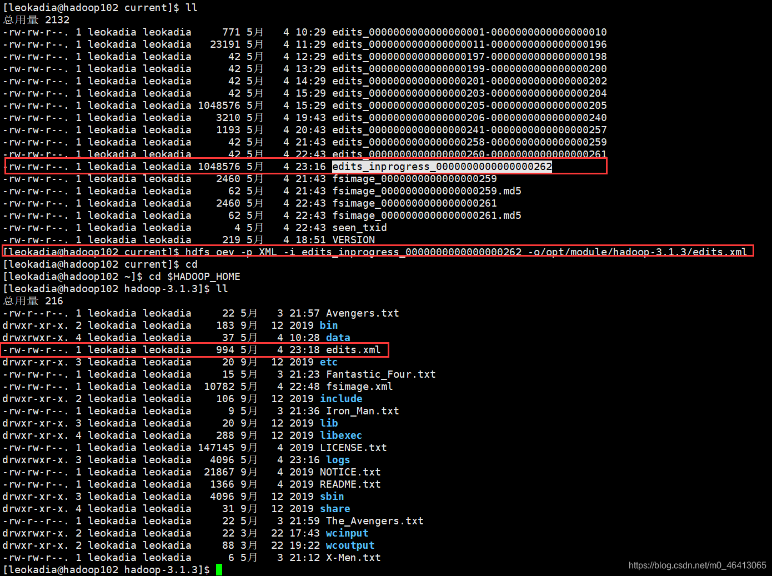Click the NOTICE.txt filename

point(350,472)
